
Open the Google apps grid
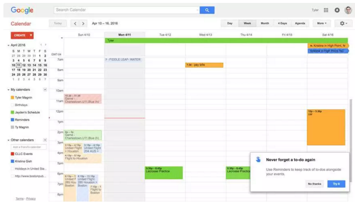(326, 10)
